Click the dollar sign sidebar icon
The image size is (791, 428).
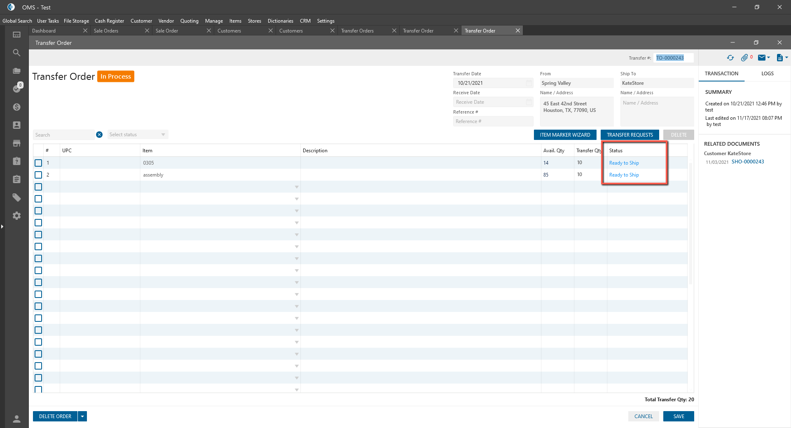tap(16, 107)
